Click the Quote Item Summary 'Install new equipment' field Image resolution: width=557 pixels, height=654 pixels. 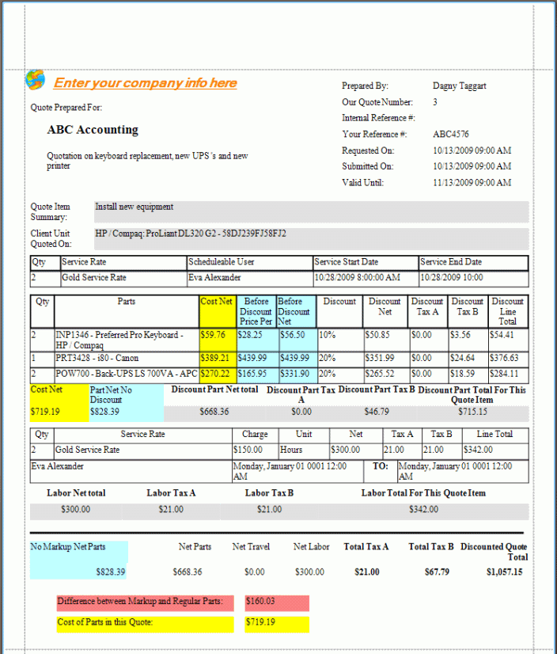coord(310,211)
